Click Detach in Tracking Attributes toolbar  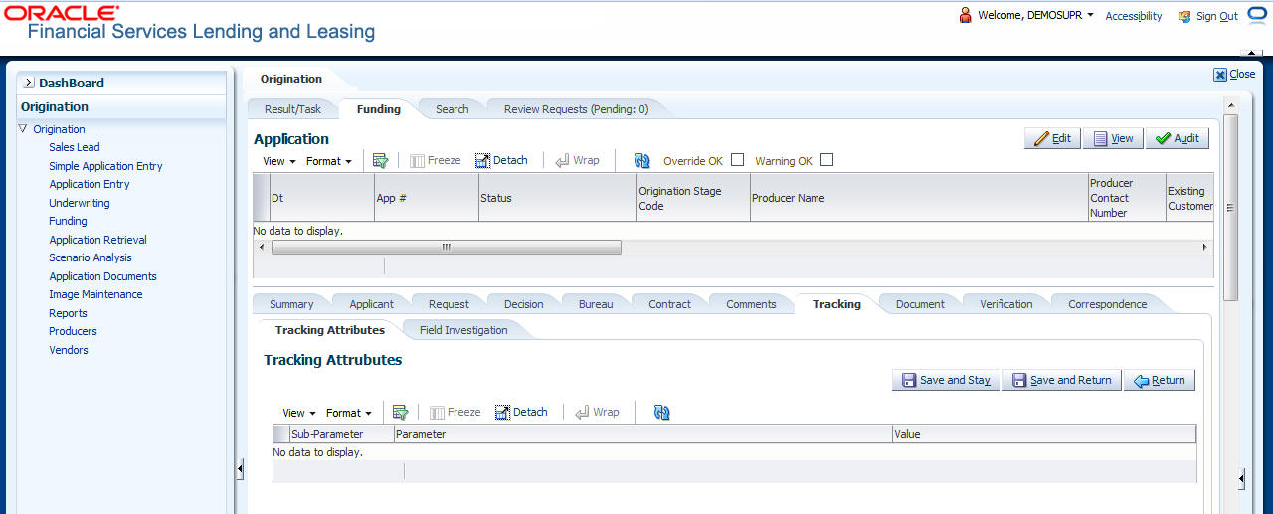pyautogui.click(x=522, y=412)
